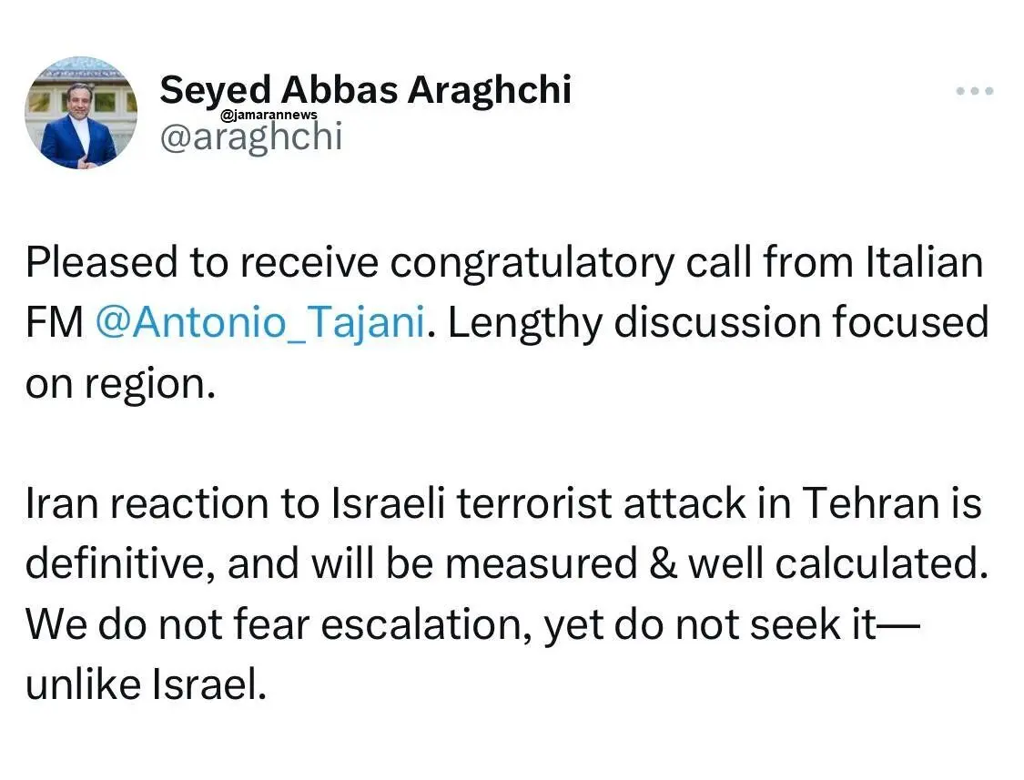Click the final 'unlike Israel.' line
This screenshot has width=1024, height=780.
tap(147, 684)
